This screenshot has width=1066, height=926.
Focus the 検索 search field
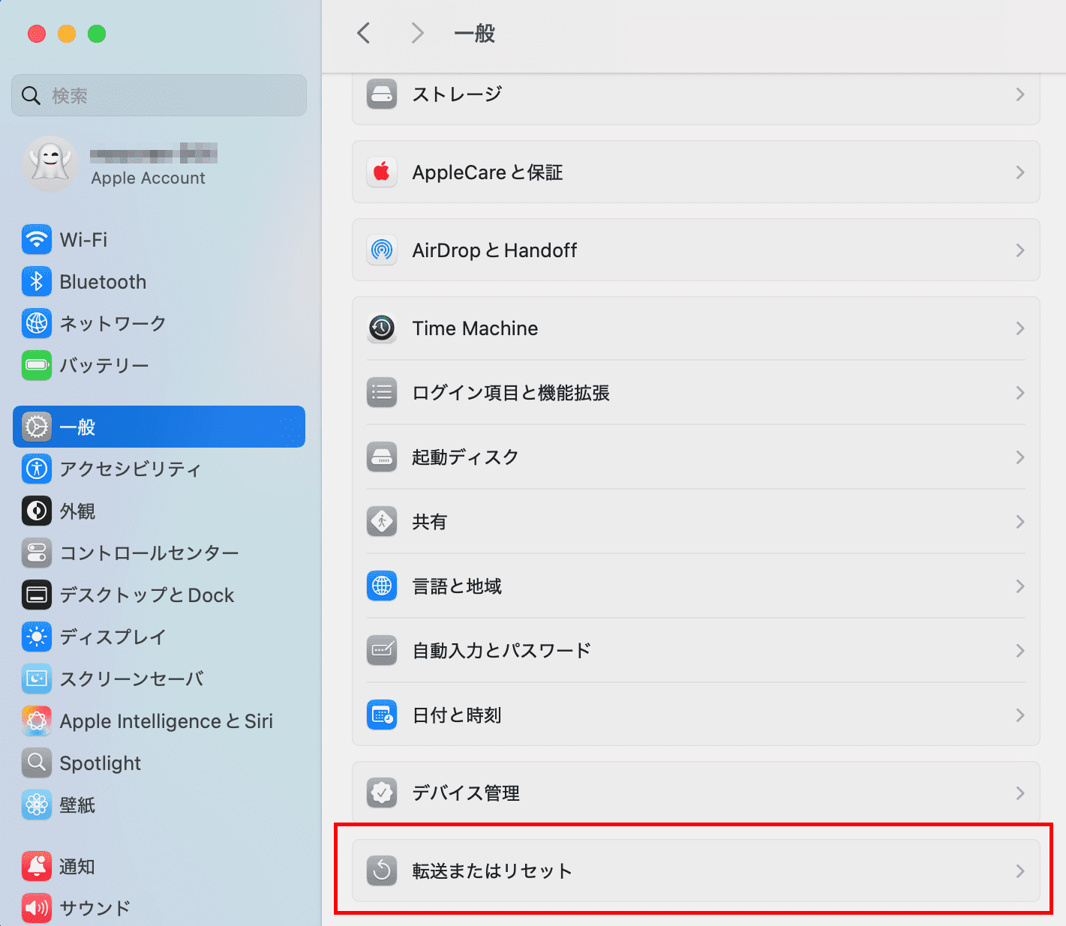159,95
